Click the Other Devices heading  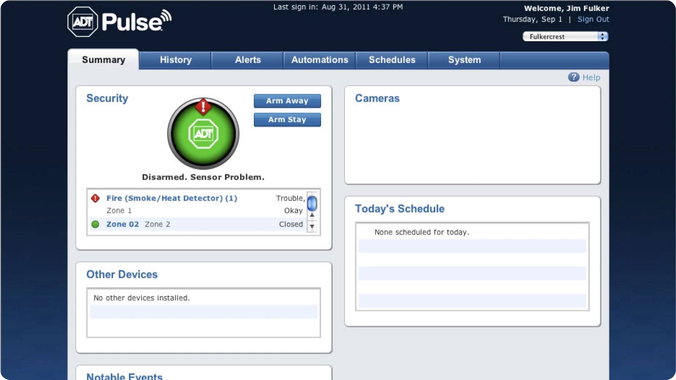(x=122, y=274)
